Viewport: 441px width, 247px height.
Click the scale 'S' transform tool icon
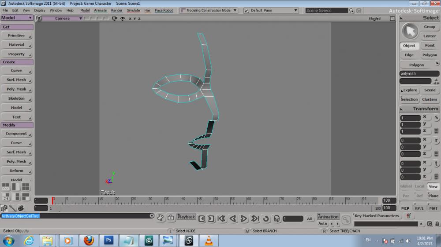coord(436,118)
